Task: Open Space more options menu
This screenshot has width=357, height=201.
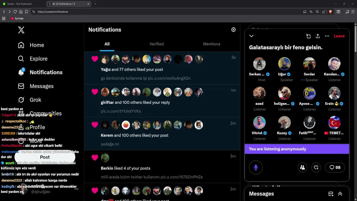Action: pos(327,36)
